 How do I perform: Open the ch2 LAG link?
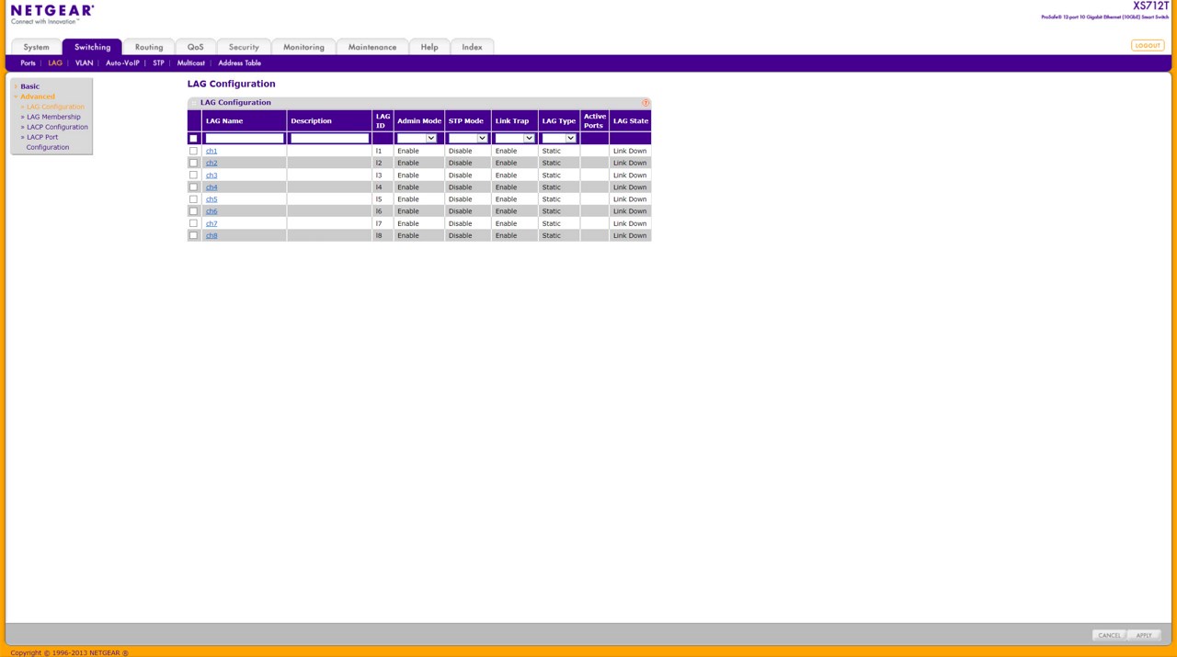click(x=211, y=163)
